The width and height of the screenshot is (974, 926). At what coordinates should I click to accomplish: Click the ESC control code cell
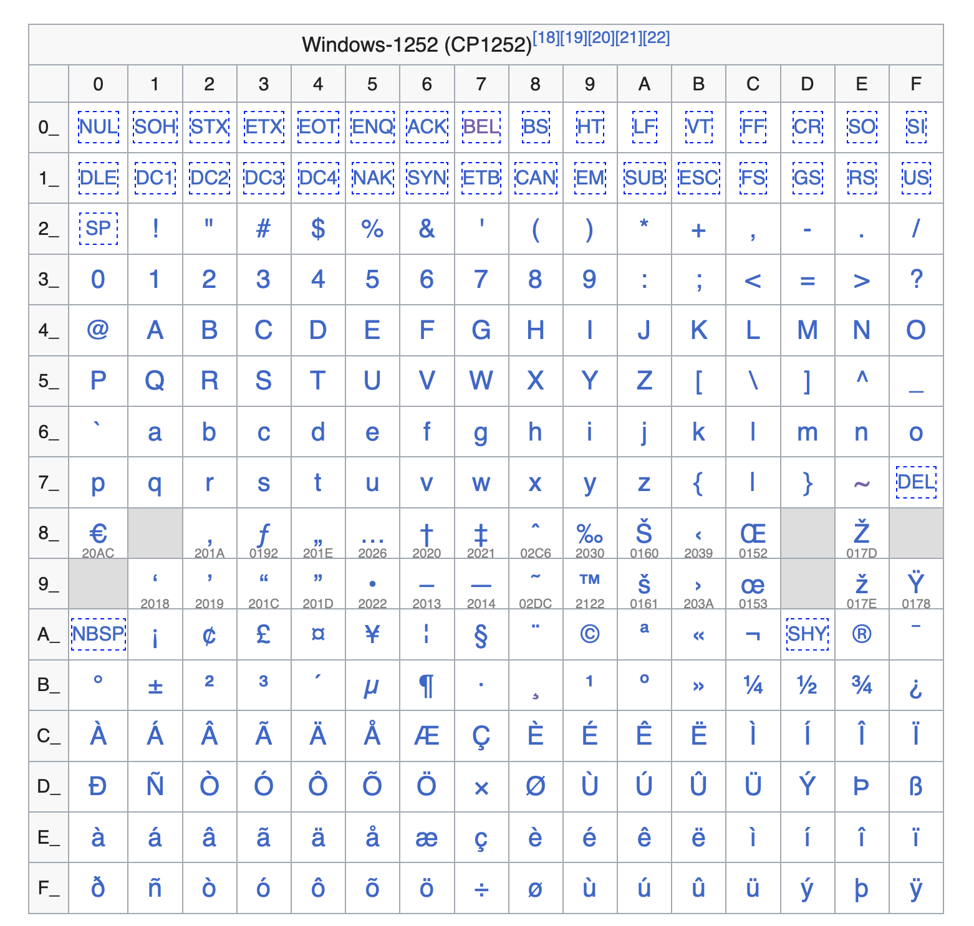tap(698, 178)
